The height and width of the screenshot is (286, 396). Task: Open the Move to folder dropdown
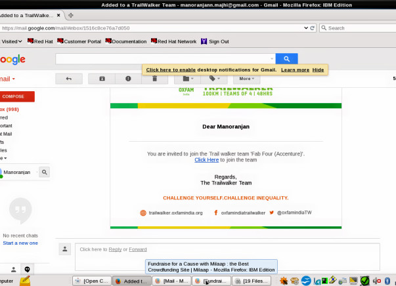188,79
